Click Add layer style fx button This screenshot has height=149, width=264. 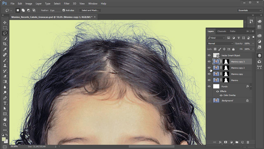pos(220,142)
